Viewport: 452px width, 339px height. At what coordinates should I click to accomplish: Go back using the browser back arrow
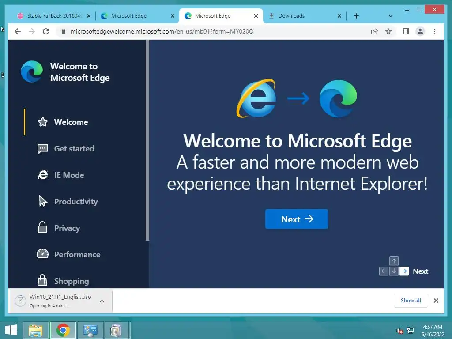(18, 31)
